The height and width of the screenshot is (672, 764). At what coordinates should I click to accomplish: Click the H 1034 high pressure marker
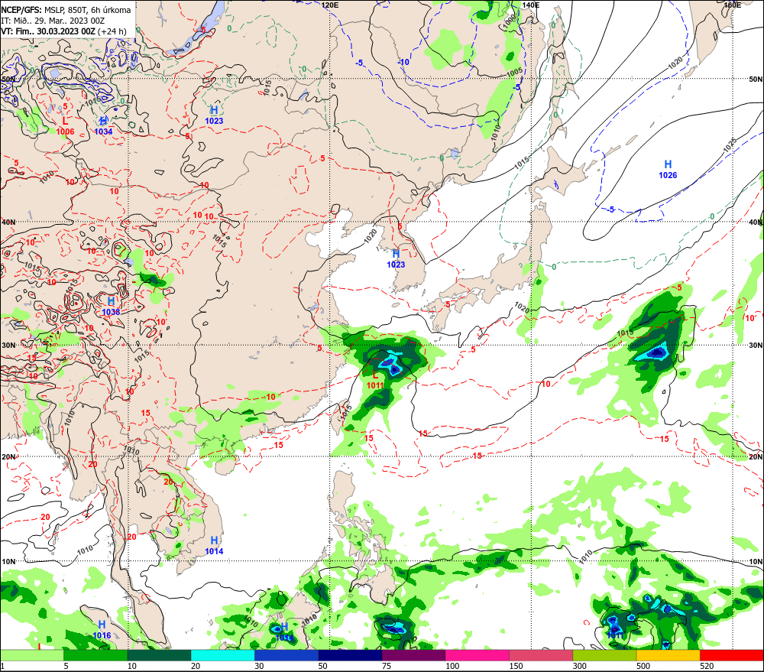(103, 126)
